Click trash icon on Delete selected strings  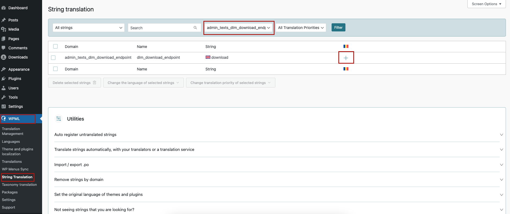pyautogui.click(x=95, y=83)
